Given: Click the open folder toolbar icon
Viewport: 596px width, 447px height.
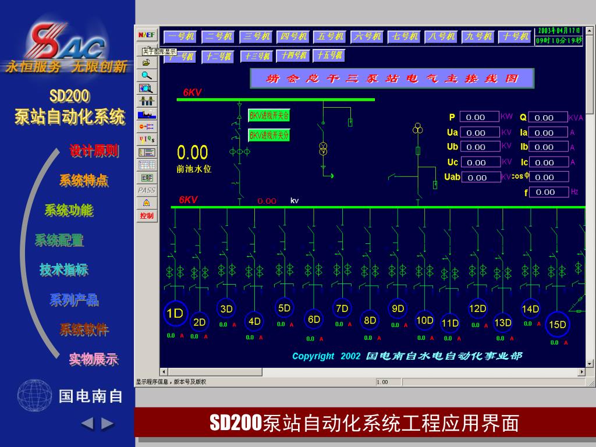Looking at the screenshot, I should [147, 63].
